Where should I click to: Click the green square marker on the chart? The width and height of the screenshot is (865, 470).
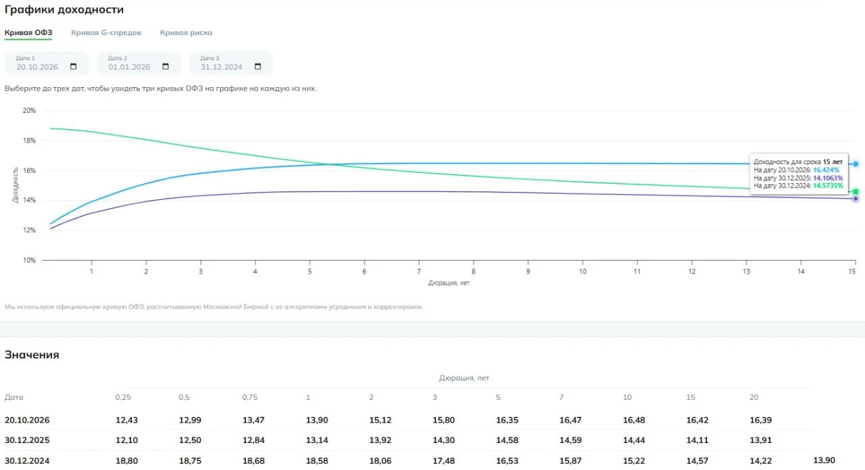(x=856, y=192)
